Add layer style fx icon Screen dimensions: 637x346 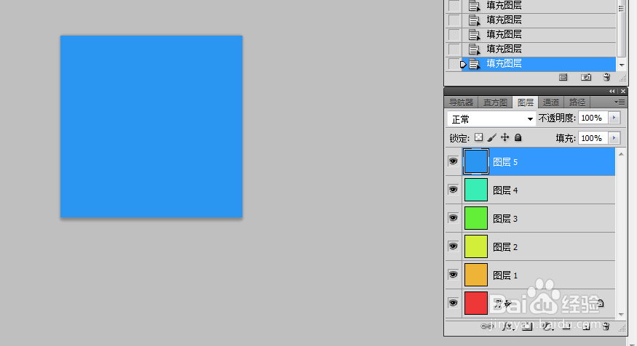(507, 326)
